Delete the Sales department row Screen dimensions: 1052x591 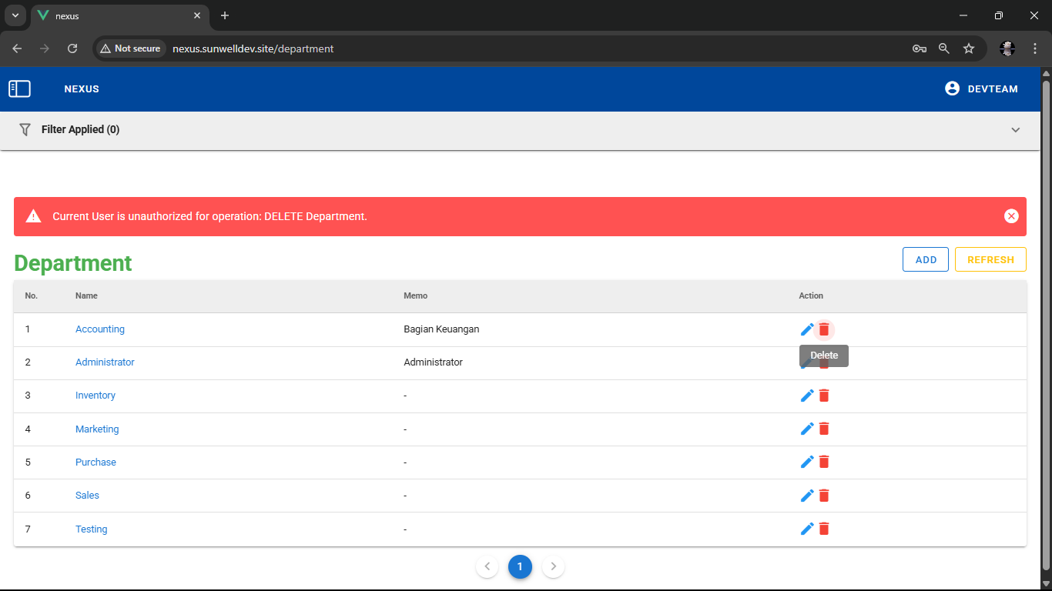pyautogui.click(x=824, y=496)
